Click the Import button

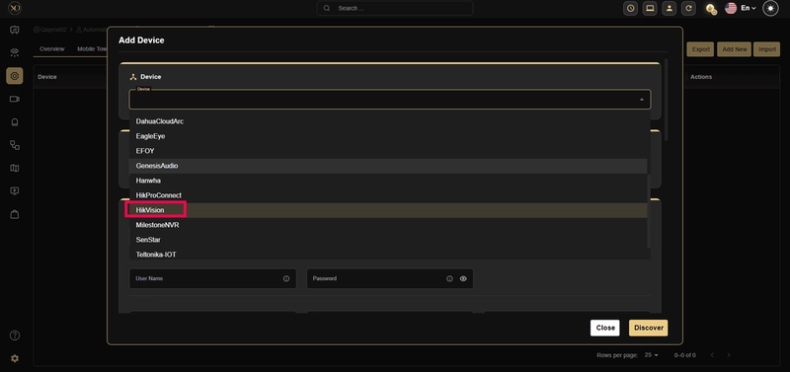pos(767,49)
